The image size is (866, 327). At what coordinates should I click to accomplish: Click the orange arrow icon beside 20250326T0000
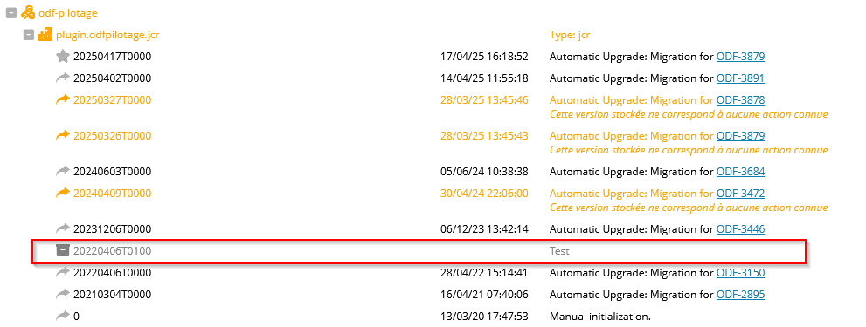coord(63,136)
